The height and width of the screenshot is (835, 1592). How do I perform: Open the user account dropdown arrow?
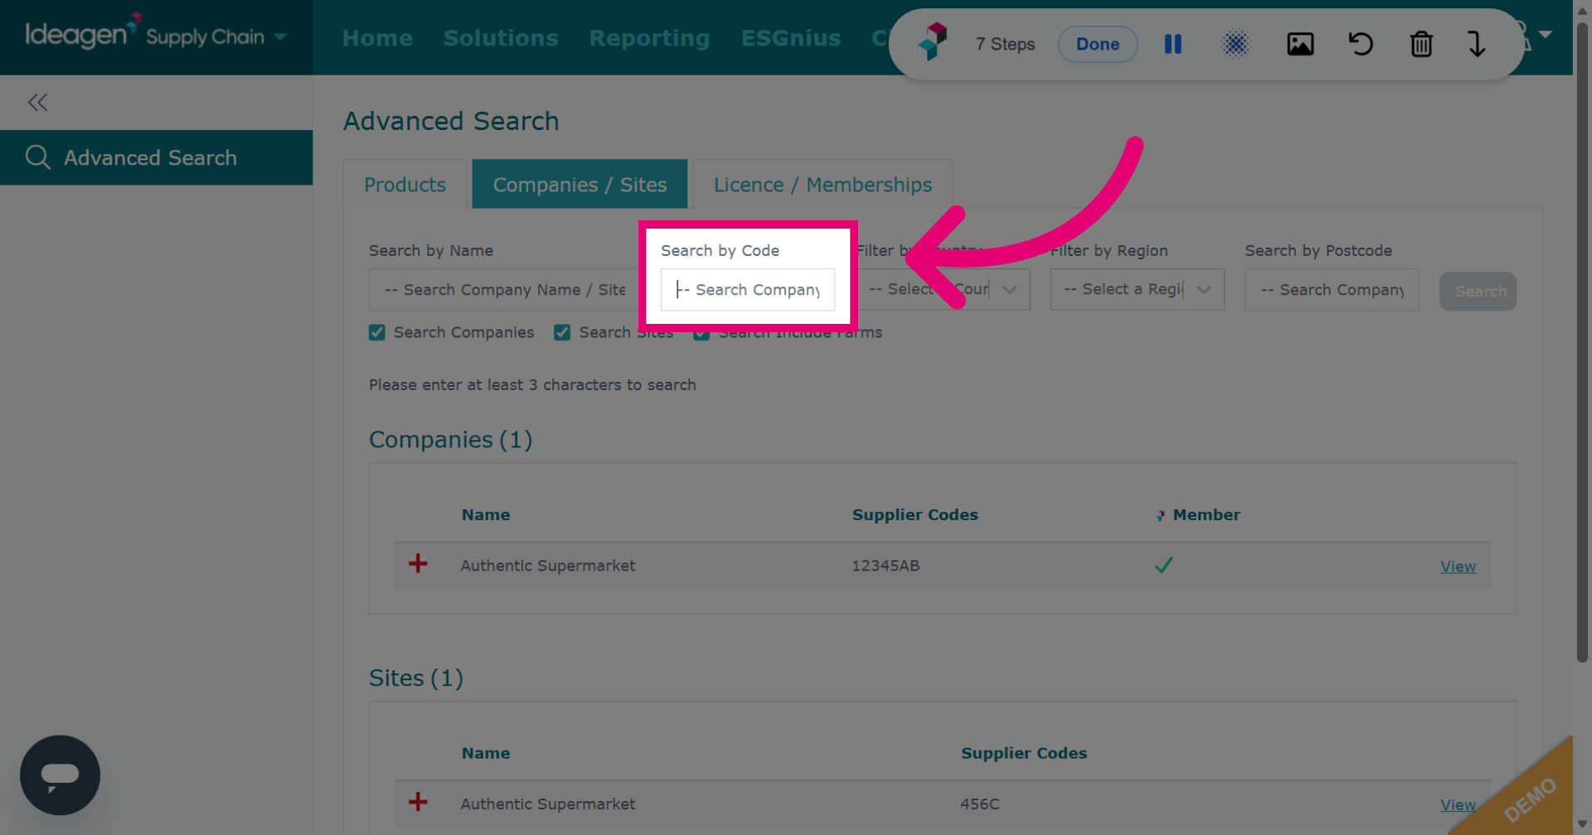(1545, 35)
